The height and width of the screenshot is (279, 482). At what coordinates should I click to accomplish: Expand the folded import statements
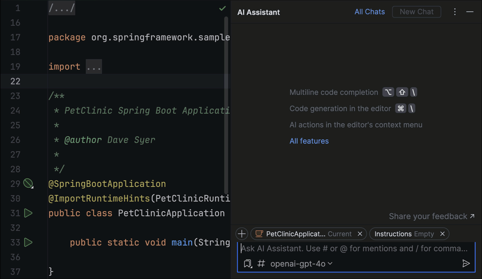click(94, 67)
